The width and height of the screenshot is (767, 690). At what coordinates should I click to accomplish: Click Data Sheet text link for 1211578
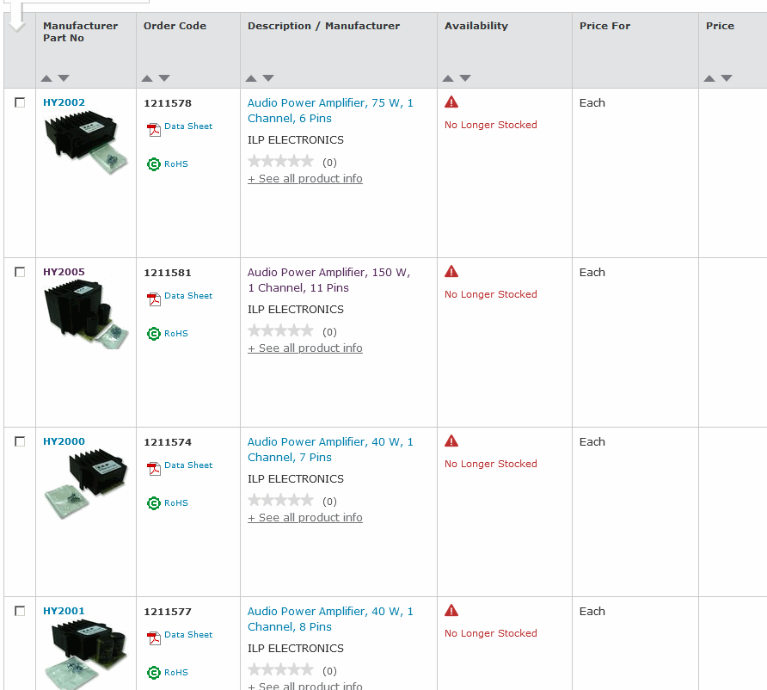[188, 126]
